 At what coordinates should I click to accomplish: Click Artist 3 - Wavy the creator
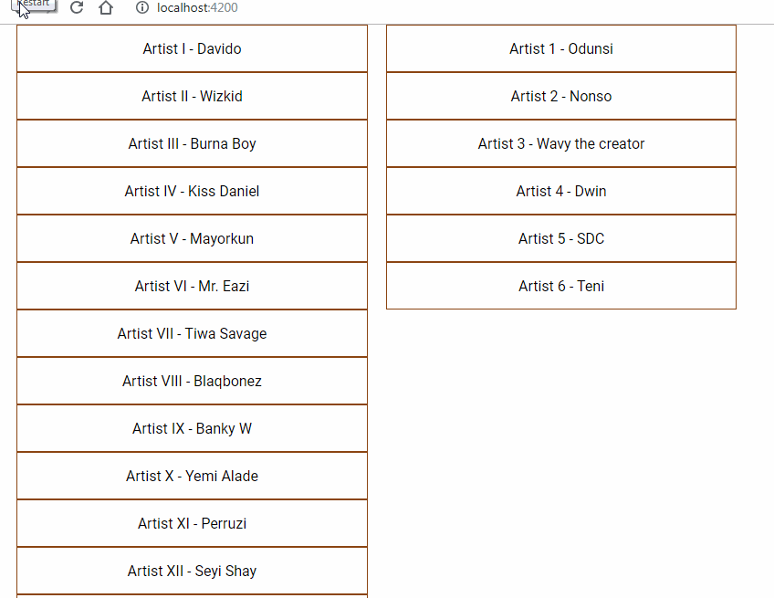560,143
